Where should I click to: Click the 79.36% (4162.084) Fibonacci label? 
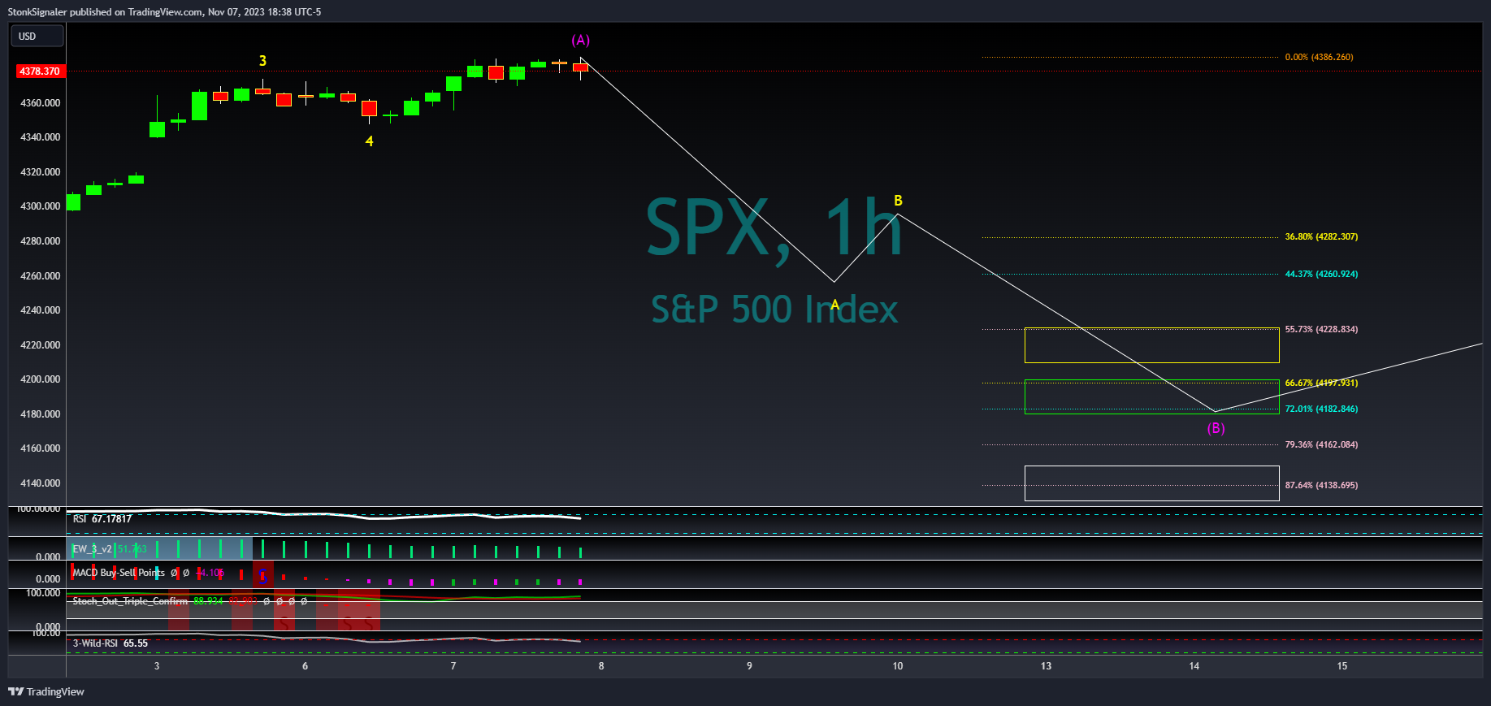pos(1321,444)
